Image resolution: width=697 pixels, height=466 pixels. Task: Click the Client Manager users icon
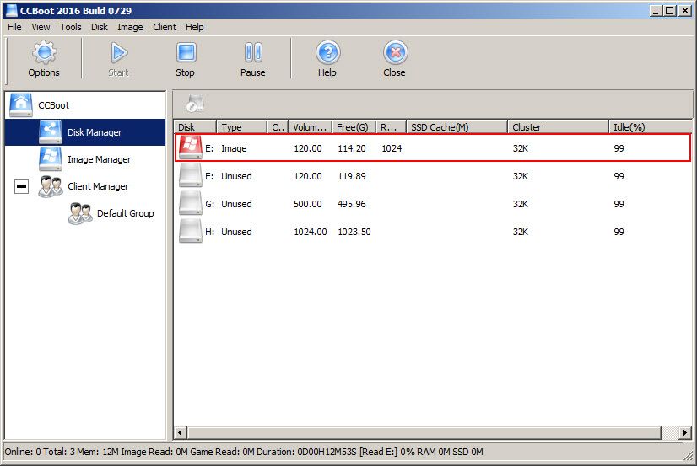tap(51, 186)
